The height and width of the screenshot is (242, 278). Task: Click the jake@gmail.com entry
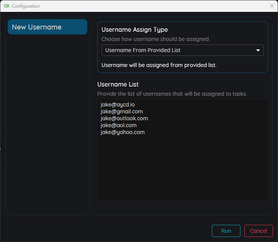(x=121, y=111)
